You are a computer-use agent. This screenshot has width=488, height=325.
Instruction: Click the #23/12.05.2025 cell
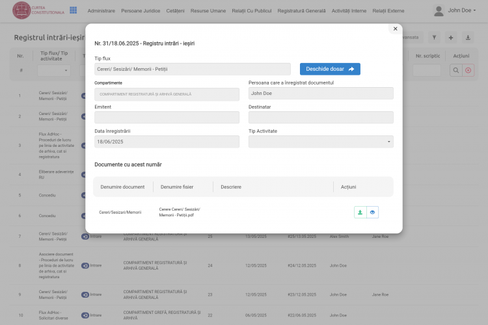click(302, 294)
